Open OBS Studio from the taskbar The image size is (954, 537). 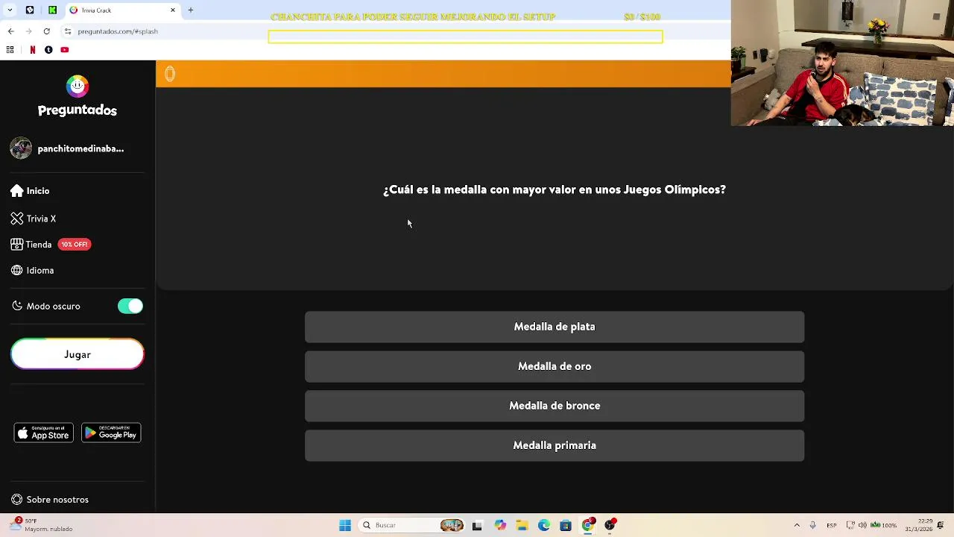coord(610,525)
